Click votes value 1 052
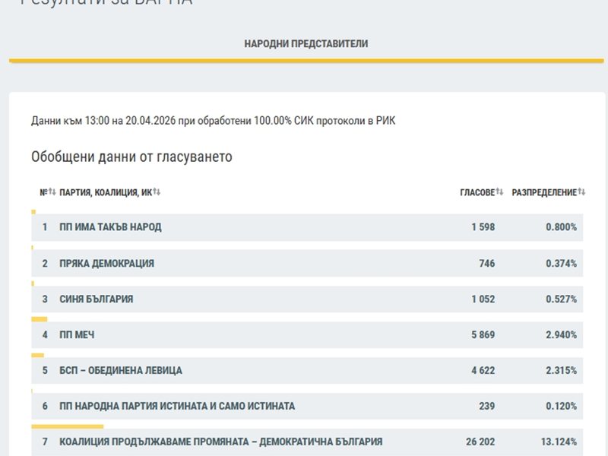 click(x=483, y=299)
